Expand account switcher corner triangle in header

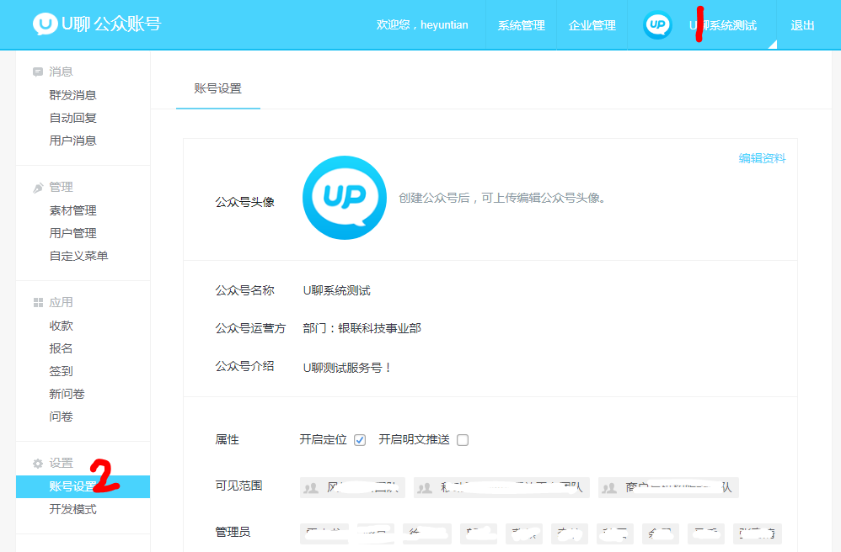coord(773,45)
